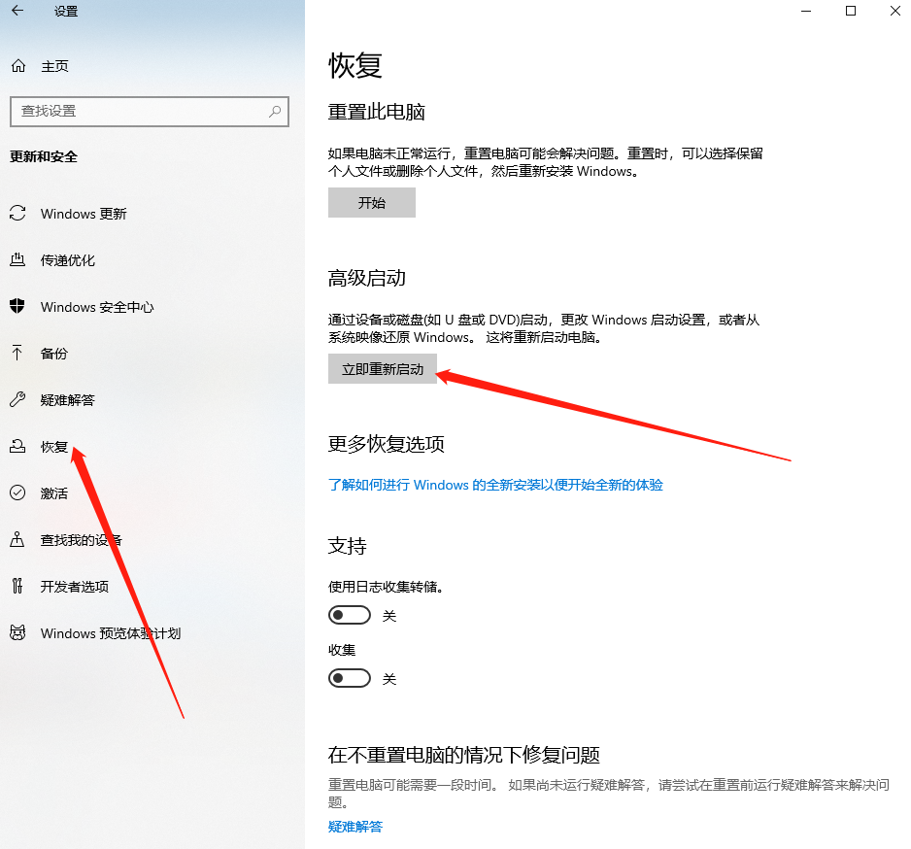
Task: Toggle the dump collection switch to 开
Action: (350, 614)
